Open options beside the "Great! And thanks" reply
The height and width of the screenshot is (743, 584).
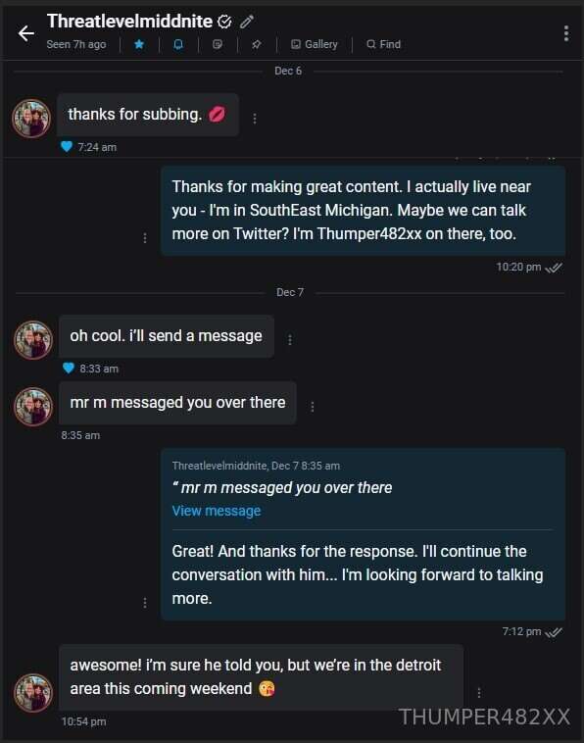point(145,602)
